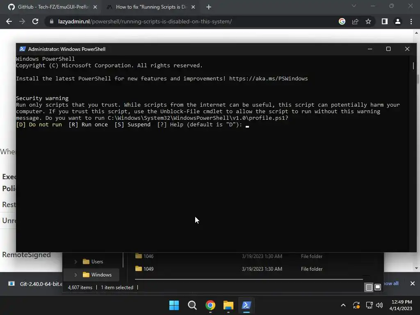The width and height of the screenshot is (420, 315).
Task: Open a new Chrome tab
Action: pyautogui.click(x=209, y=7)
